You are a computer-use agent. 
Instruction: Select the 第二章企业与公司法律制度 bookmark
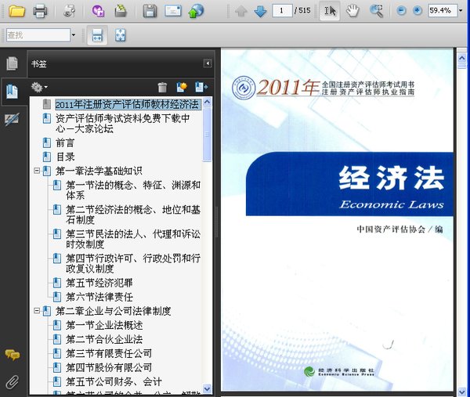click(x=114, y=311)
